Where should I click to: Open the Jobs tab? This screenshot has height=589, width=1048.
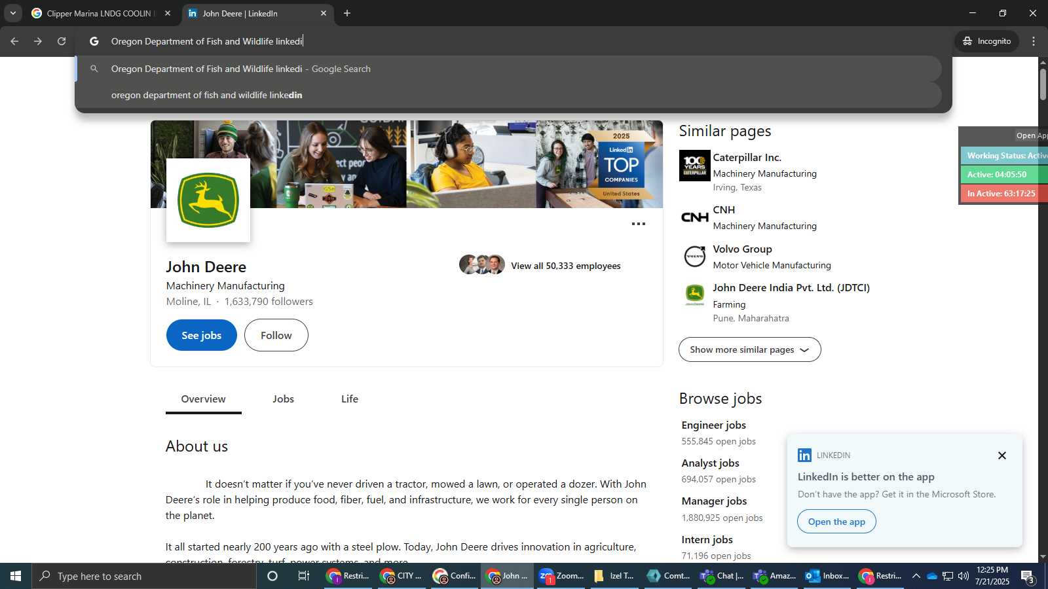(x=284, y=399)
